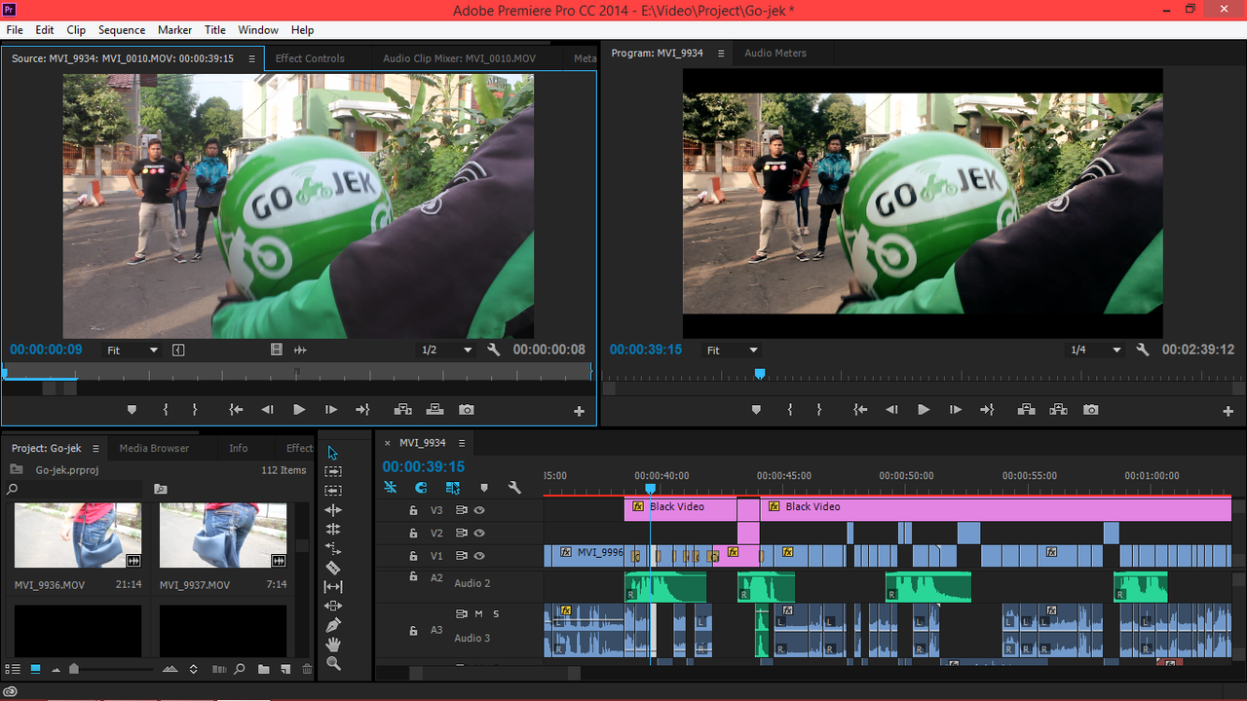This screenshot has height=701, width=1247.
Task: Select the Zoom magnifier tool
Action: 333,663
